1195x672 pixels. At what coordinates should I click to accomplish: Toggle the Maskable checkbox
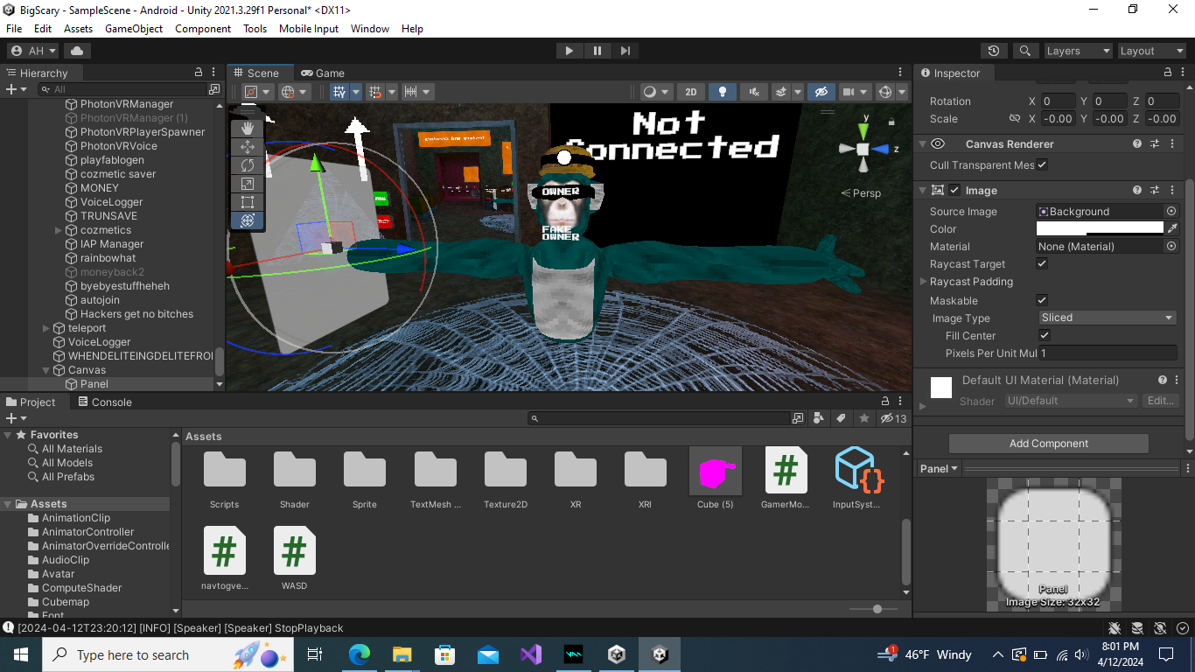click(x=1042, y=300)
